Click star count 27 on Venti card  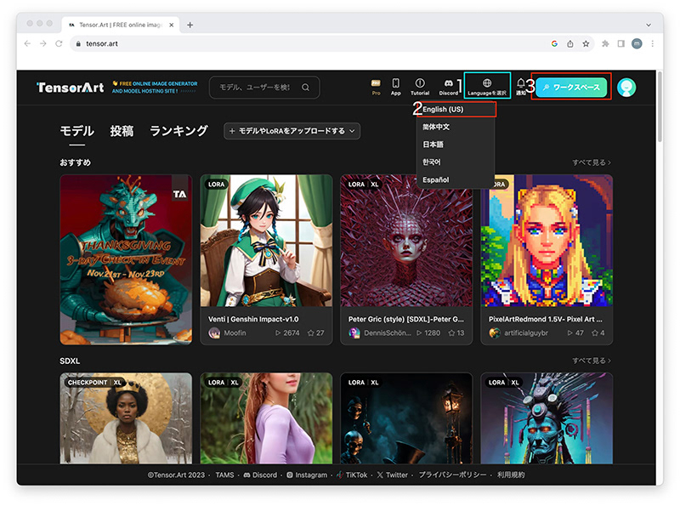(x=315, y=333)
